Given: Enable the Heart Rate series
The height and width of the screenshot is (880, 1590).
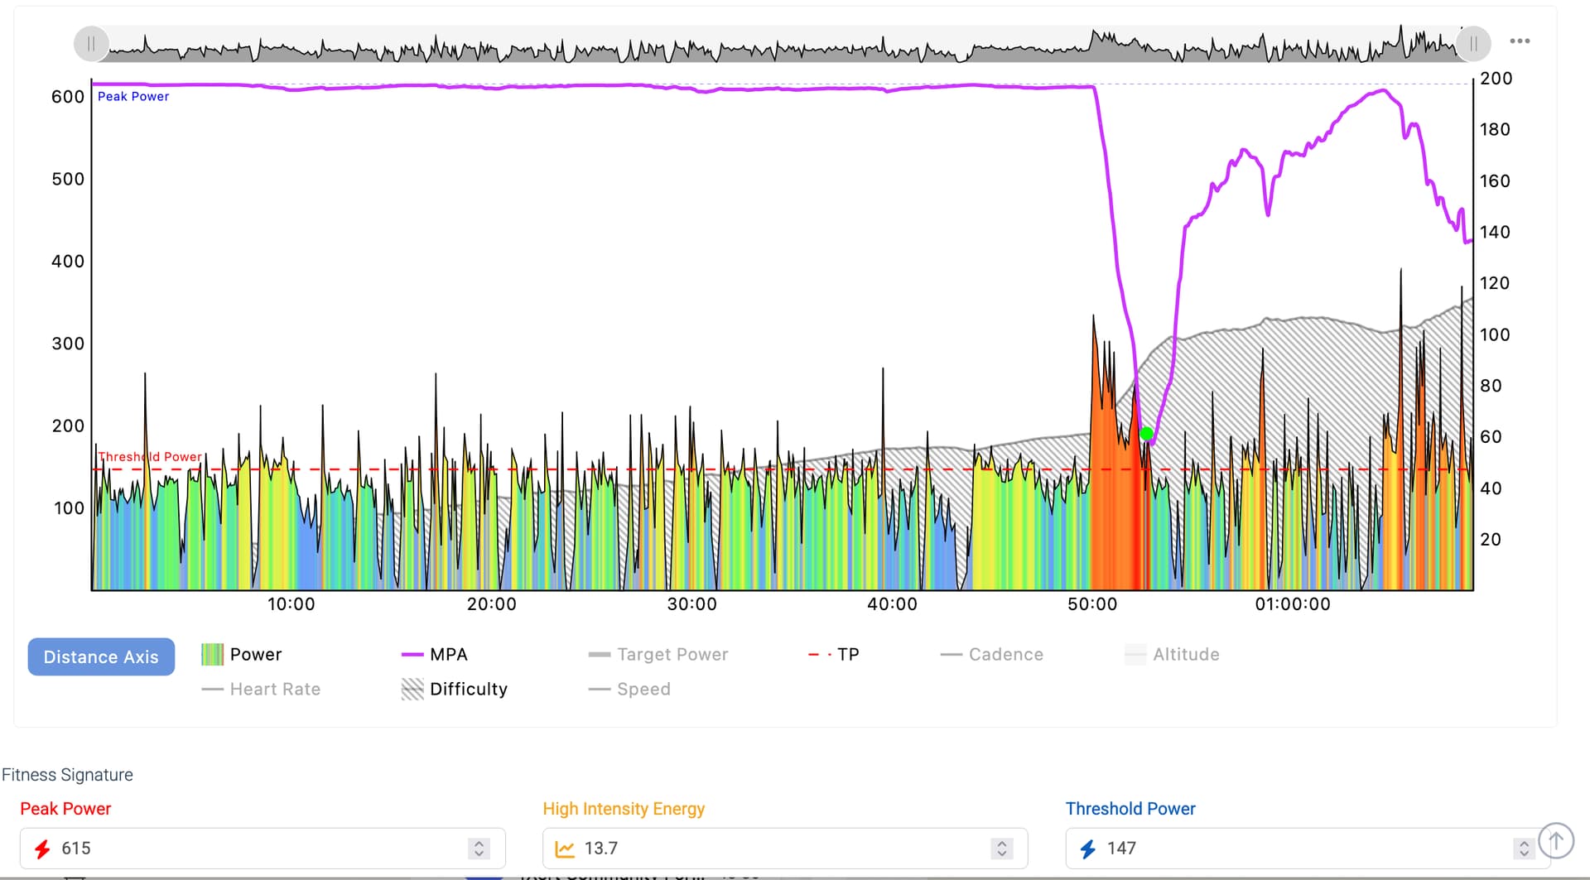Looking at the screenshot, I should click(x=261, y=690).
